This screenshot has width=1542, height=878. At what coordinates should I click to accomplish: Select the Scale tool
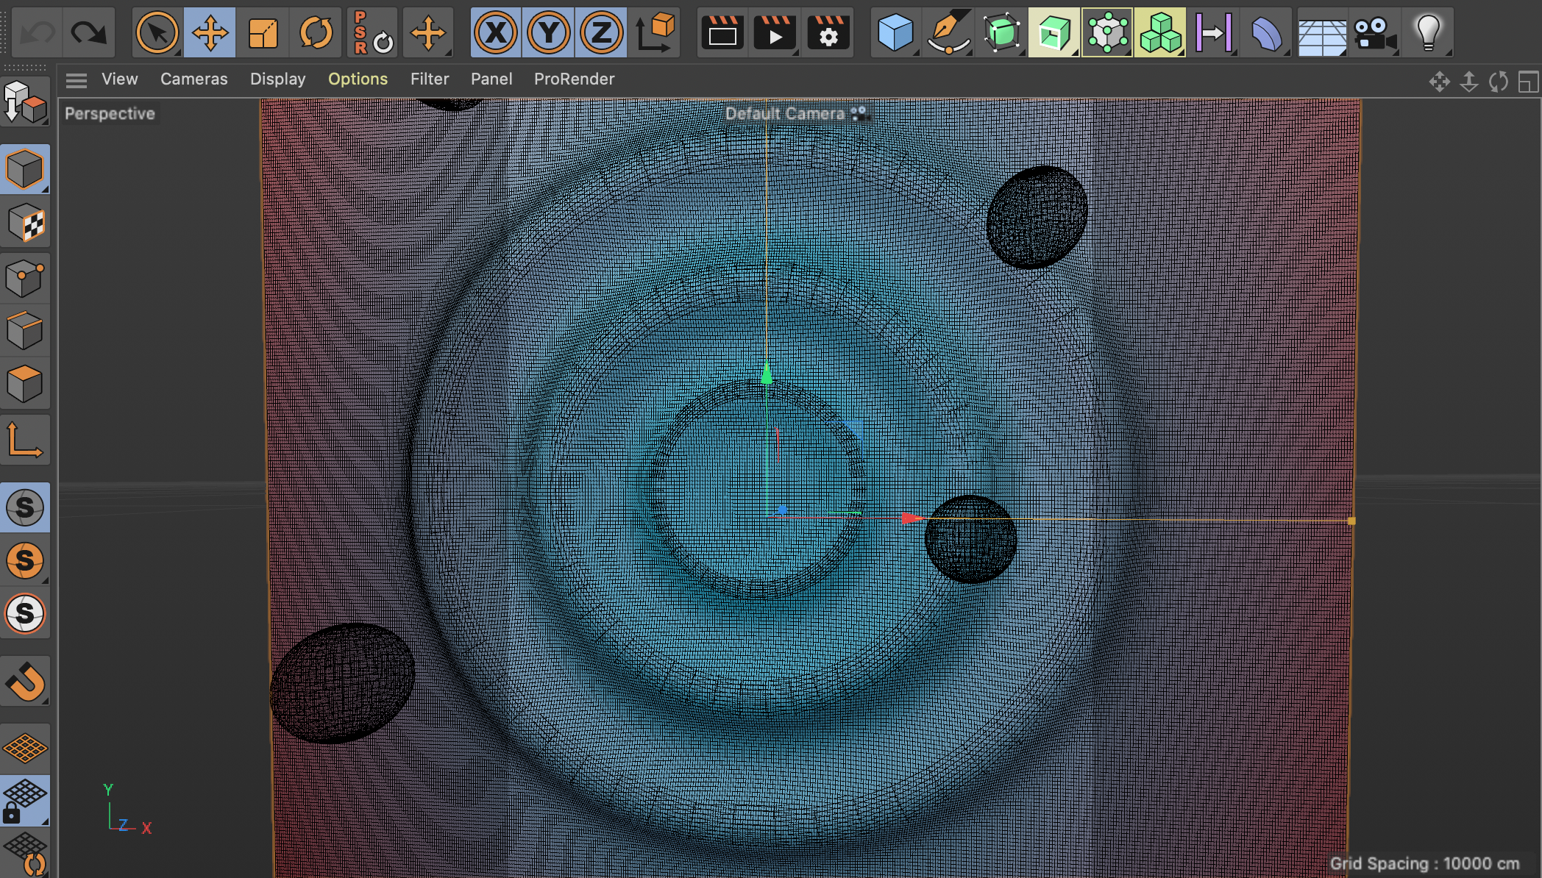[263, 32]
